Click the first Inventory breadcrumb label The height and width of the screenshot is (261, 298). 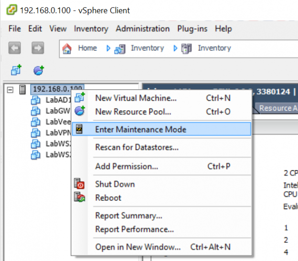[147, 48]
